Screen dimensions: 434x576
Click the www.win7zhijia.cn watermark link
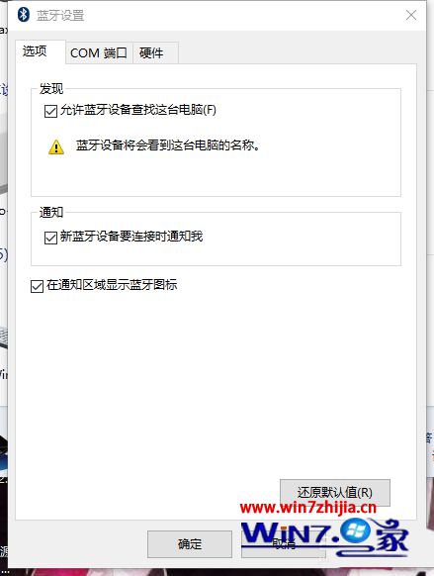coord(308,508)
